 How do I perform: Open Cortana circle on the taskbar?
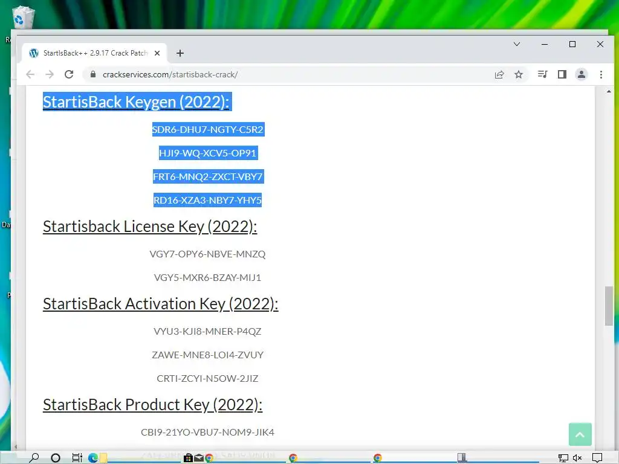pyautogui.click(x=56, y=458)
